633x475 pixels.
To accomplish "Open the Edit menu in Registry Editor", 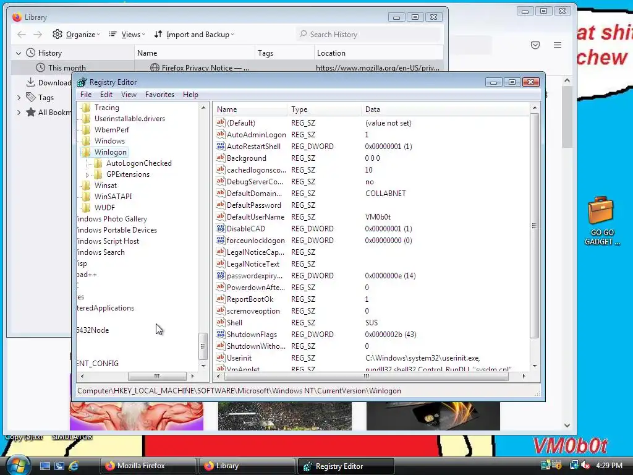I will tap(106, 95).
